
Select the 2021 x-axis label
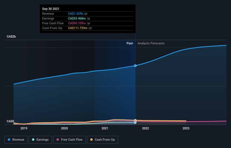105,128
